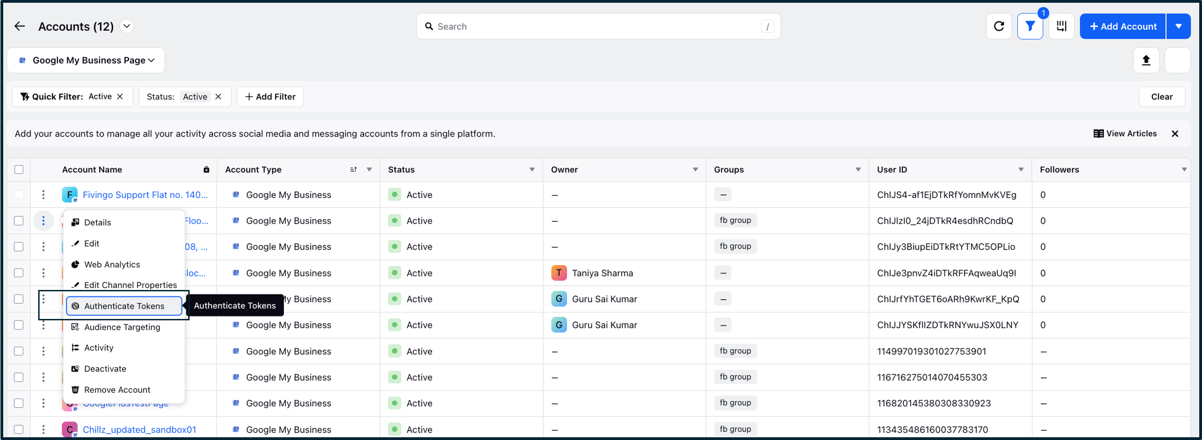Open Groups column dropdown arrow
Screen dimensions: 1202x440
click(858, 170)
